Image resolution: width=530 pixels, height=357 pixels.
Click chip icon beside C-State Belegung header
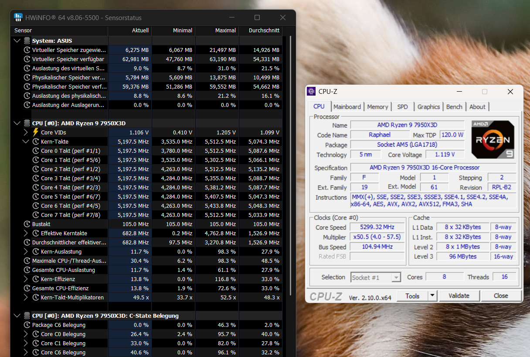27,316
